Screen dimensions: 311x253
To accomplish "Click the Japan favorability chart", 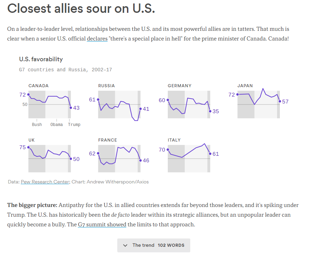I will (258, 105).
